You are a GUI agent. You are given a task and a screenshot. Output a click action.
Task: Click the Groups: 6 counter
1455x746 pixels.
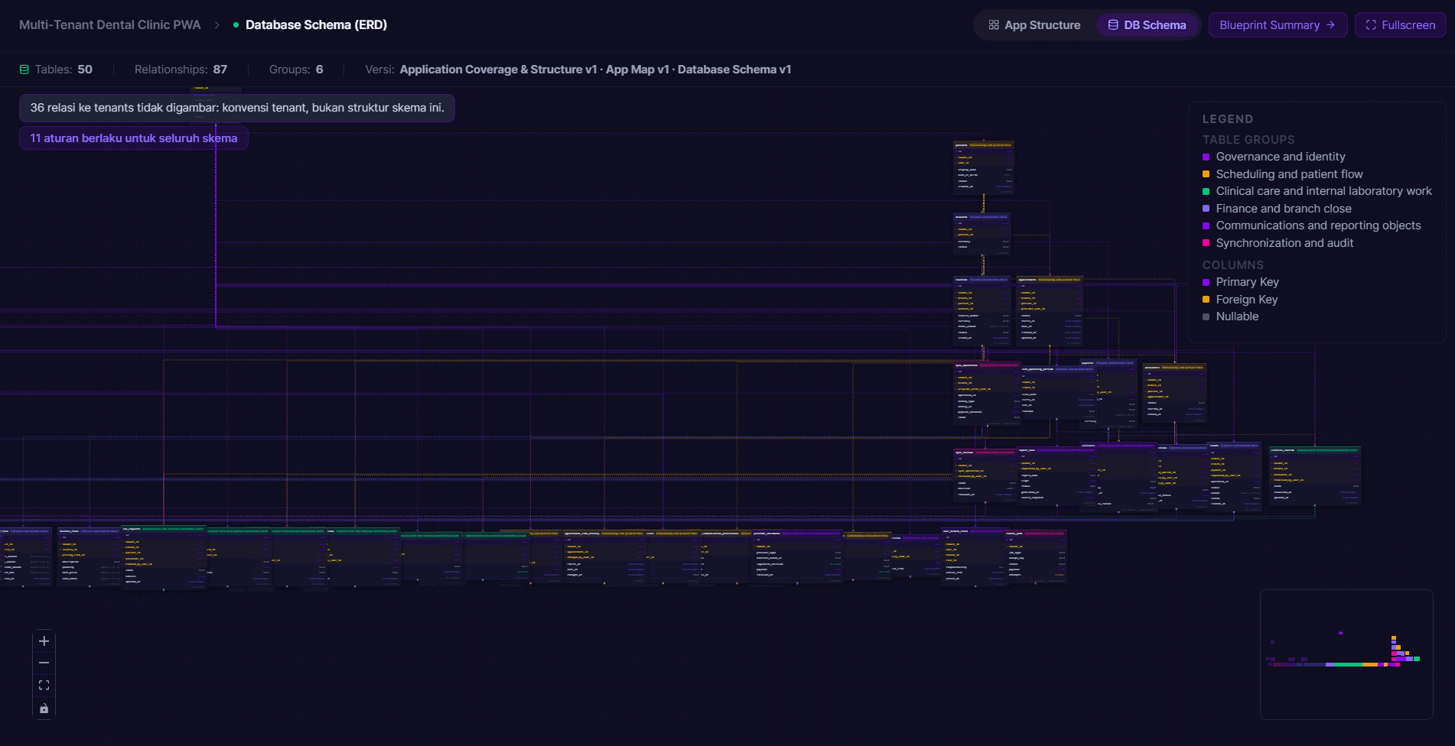point(296,70)
